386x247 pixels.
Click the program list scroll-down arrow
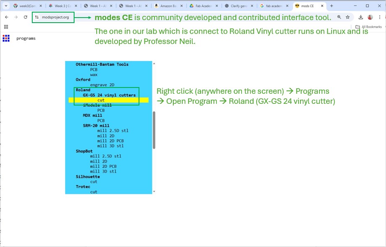point(154,191)
